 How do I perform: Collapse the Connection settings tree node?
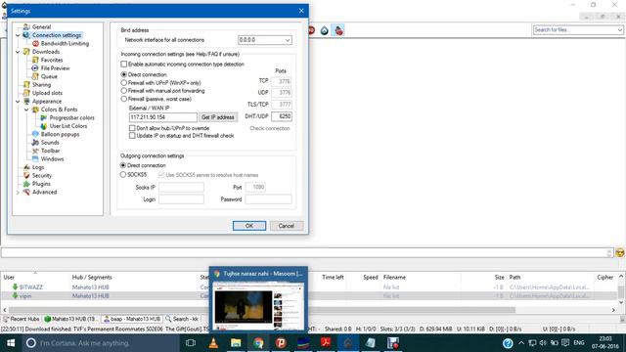[18, 35]
